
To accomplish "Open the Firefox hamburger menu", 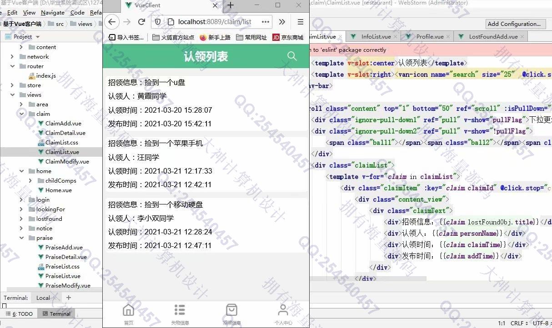I will [x=300, y=22].
